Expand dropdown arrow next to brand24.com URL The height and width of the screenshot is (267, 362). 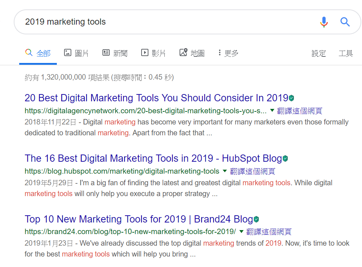(x=241, y=232)
